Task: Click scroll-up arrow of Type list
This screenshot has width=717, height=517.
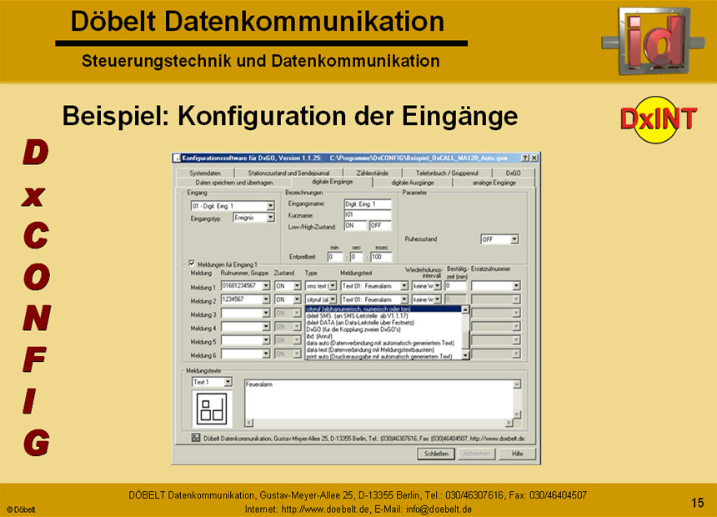Action: click(x=465, y=309)
